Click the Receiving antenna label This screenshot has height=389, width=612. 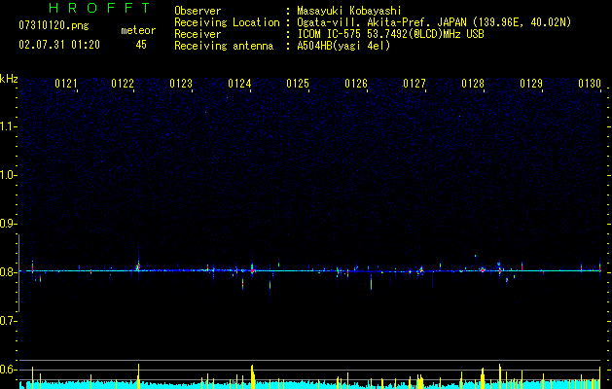224,46
